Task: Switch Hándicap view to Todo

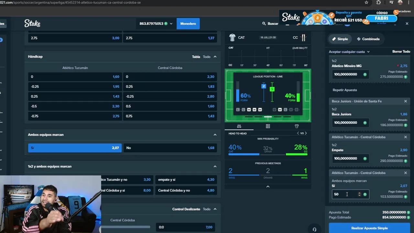Action: [207, 57]
